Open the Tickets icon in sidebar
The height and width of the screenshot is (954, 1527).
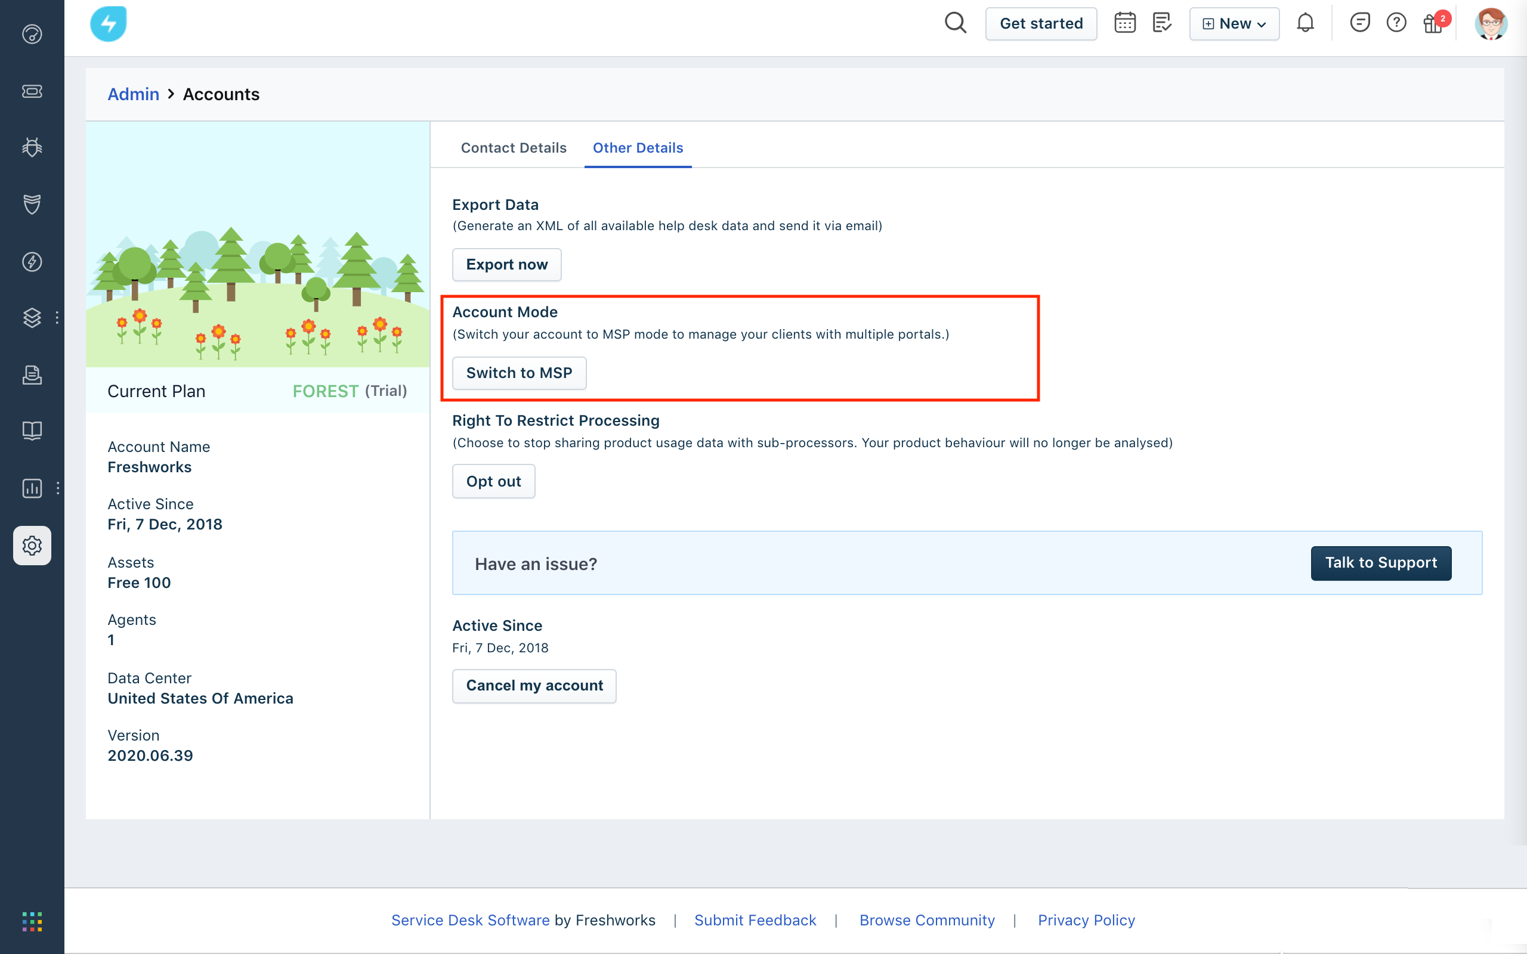coord(32,91)
